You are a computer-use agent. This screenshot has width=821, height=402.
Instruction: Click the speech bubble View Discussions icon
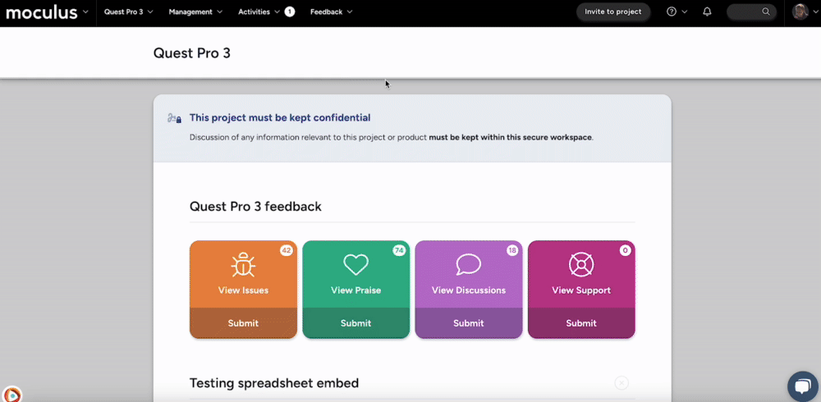(x=468, y=264)
